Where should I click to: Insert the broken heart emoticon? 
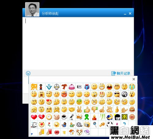point(42,117)
